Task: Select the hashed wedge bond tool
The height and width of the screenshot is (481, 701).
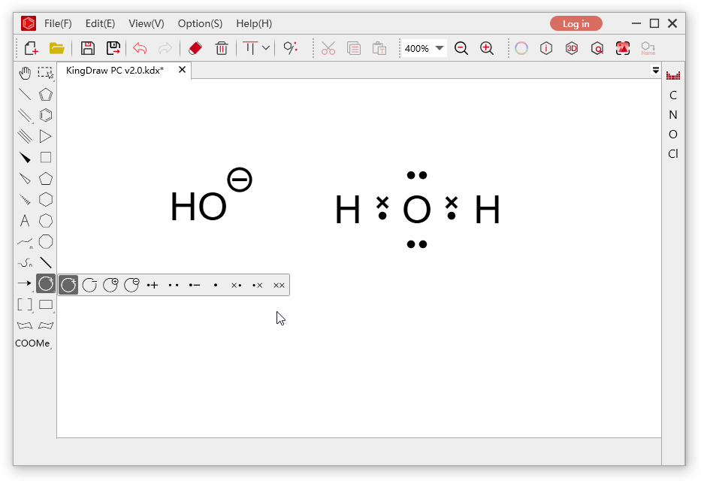Action: [x=25, y=199]
